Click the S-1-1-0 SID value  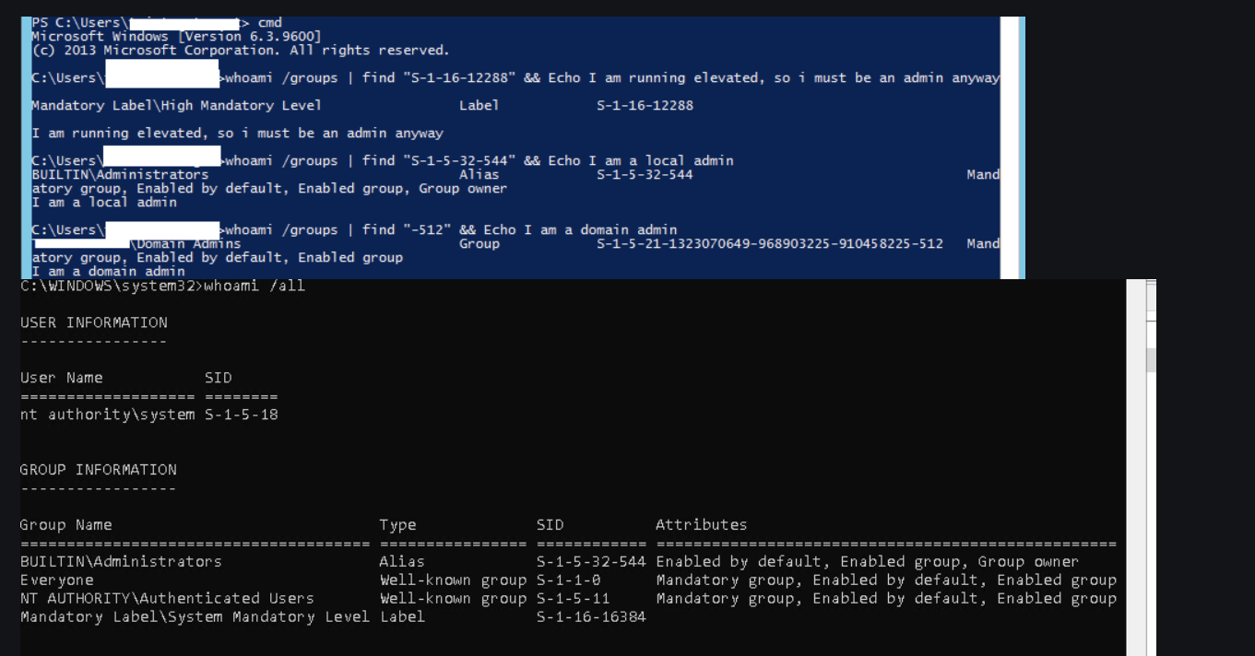pyautogui.click(x=568, y=580)
